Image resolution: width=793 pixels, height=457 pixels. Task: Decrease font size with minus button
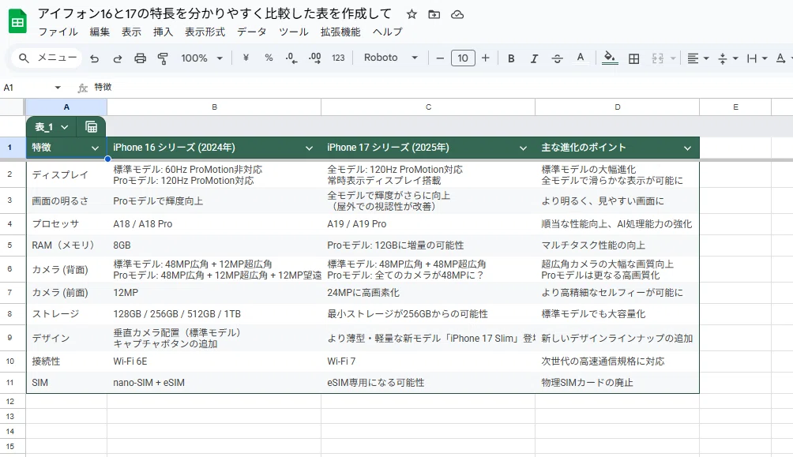pyautogui.click(x=440, y=58)
